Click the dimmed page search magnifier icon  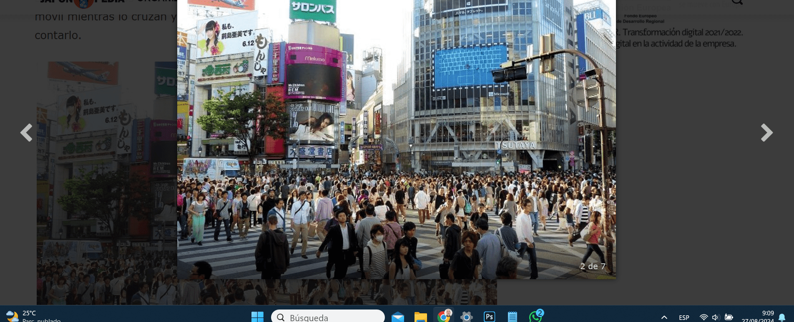point(737,2)
